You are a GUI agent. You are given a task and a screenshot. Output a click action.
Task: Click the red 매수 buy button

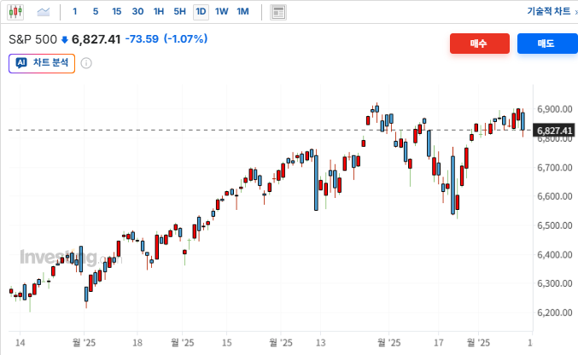(480, 44)
